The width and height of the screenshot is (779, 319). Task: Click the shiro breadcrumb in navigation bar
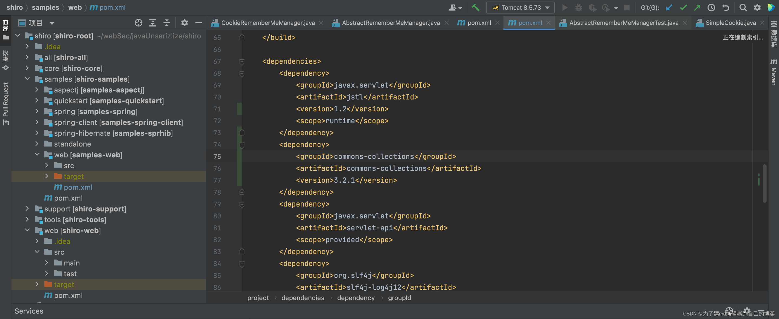(15, 8)
